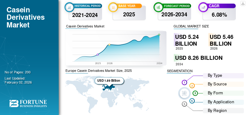Click the 6.08% value
The width and height of the screenshot is (247, 115).
point(219,15)
